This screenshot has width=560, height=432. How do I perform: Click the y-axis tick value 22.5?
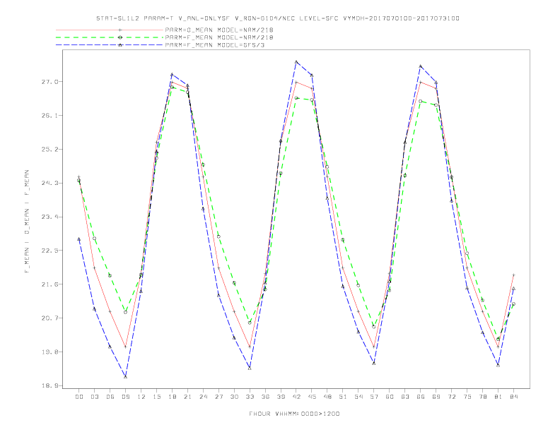point(49,251)
